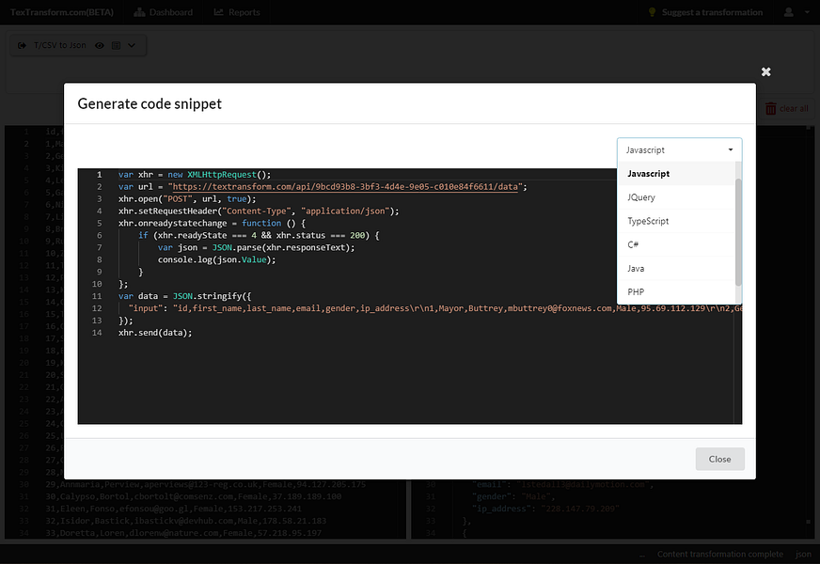820x564 pixels.
Task: Click the Suggest a transformation link
Action: pos(712,12)
